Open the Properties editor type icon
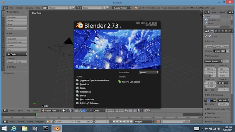 pyautogui.click(x=207, y=31)
